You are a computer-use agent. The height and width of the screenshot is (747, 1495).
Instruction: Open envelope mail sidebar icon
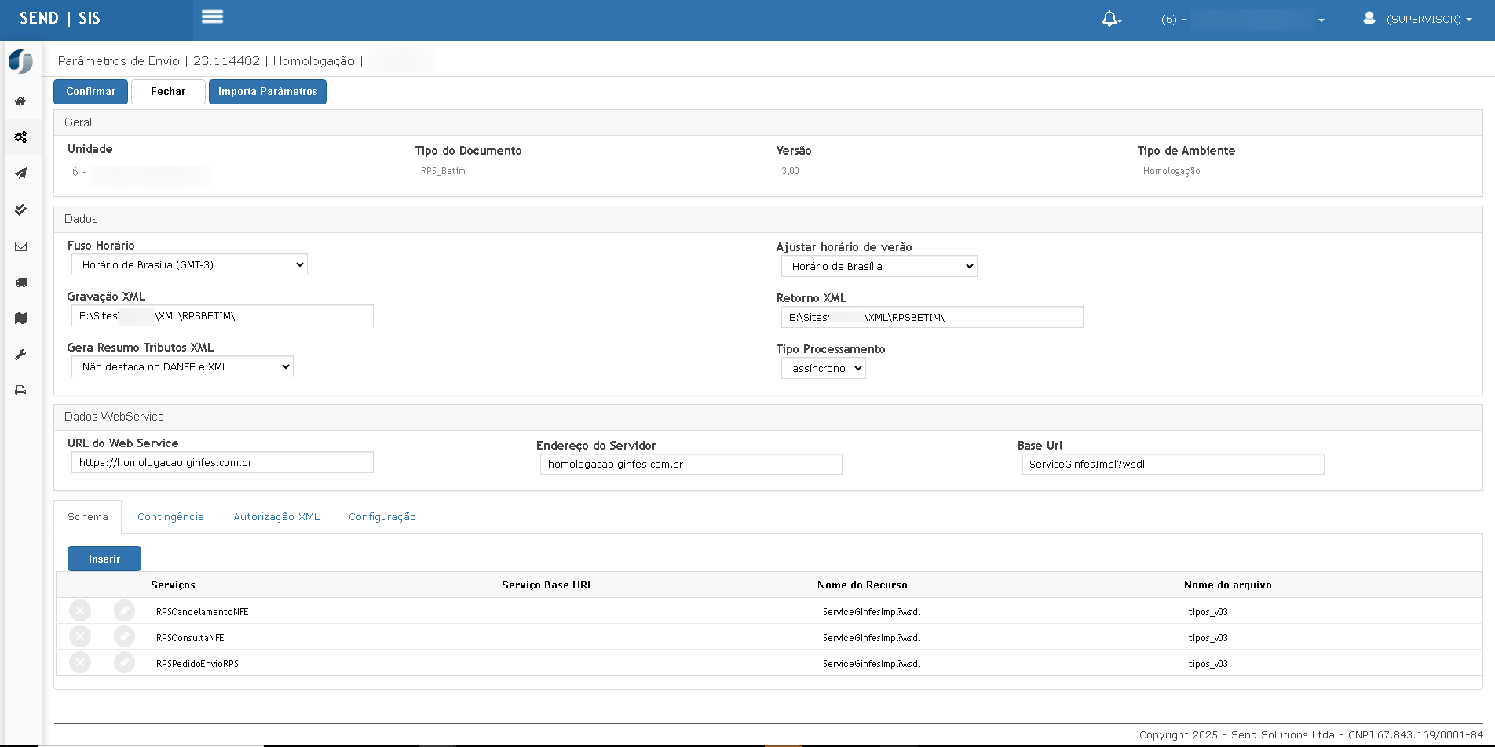point(21,246)
